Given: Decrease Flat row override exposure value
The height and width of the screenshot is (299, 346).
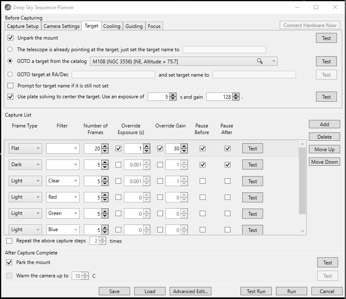Looking at the screenshot, I should click(x=146, y=150).
